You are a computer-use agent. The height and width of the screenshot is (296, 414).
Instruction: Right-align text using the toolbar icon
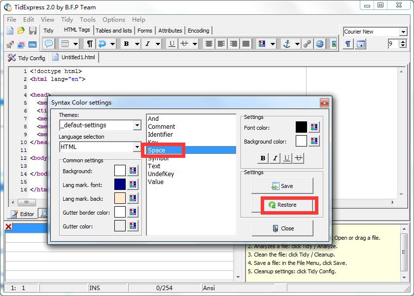[x=234, y=43]
